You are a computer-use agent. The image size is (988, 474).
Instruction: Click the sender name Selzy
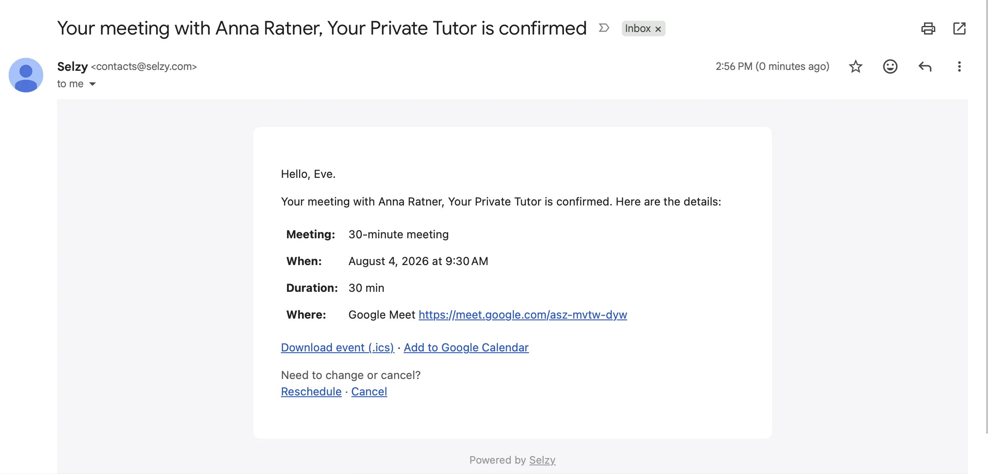pyautogui.click(x=73, y=66)
